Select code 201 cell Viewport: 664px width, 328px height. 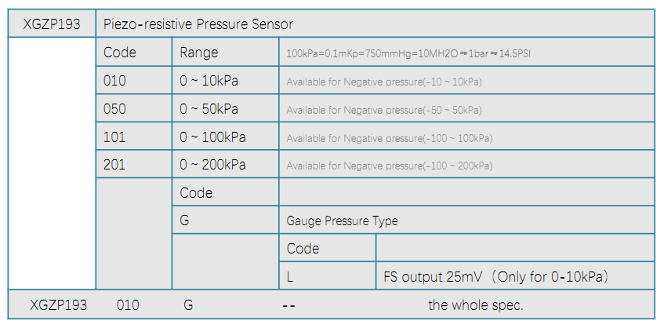[134, 164]
